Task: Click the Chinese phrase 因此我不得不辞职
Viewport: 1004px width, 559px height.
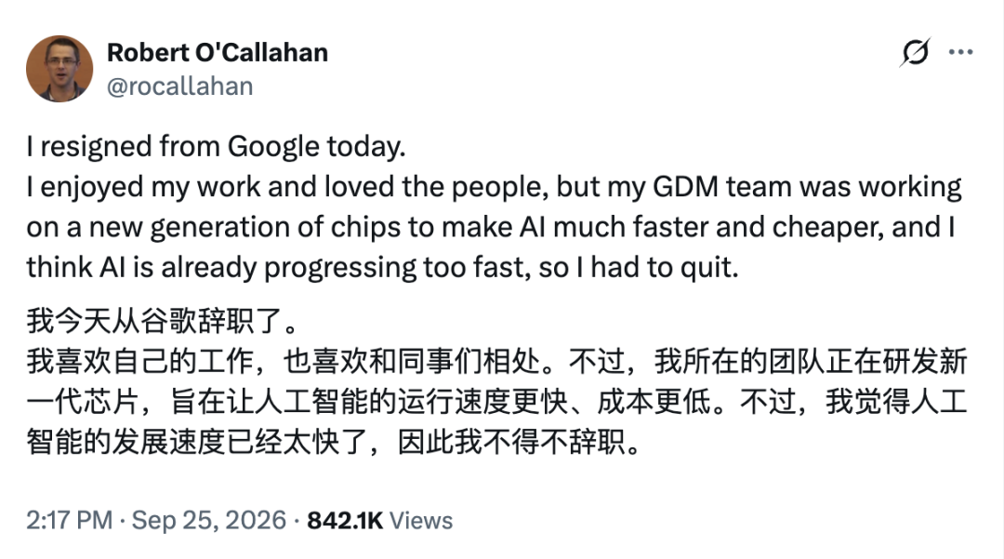Action: click(519, 442)
